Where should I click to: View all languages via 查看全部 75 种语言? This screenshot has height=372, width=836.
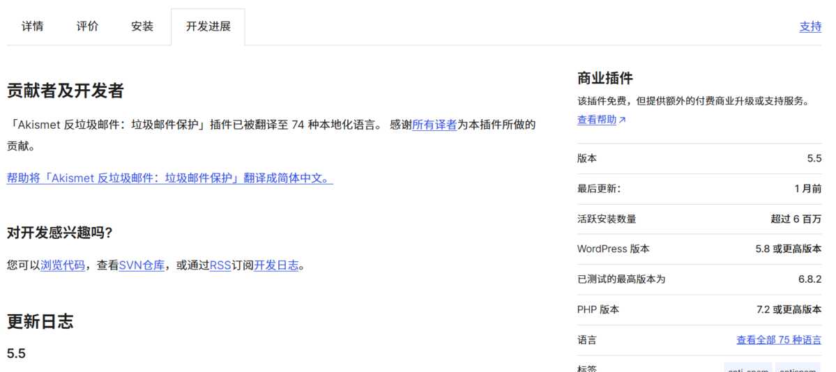778,340
